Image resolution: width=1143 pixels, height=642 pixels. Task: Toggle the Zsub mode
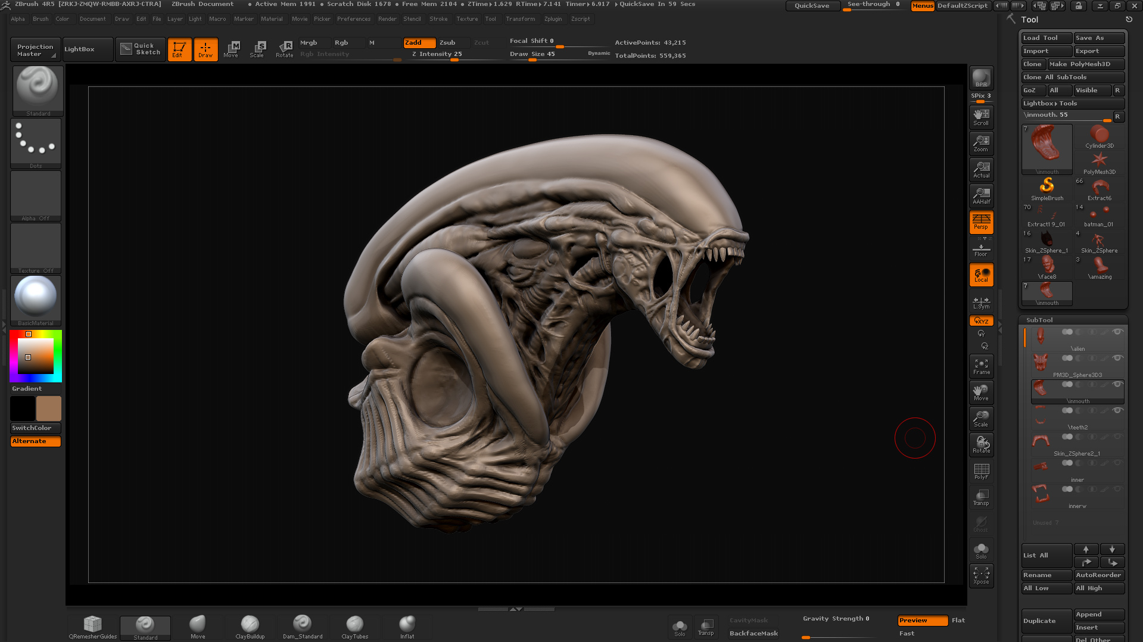(x=454, y=43)
